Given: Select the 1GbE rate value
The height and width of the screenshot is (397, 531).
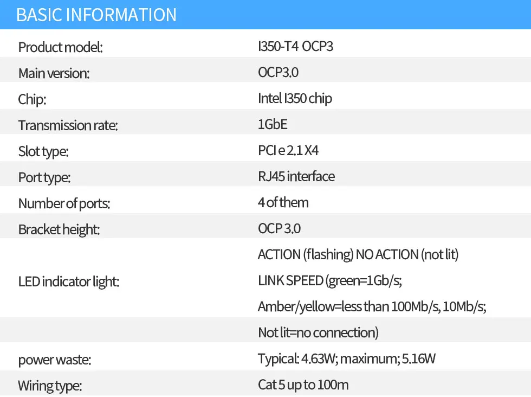Looking at the screenshot, I should (273, 125).
